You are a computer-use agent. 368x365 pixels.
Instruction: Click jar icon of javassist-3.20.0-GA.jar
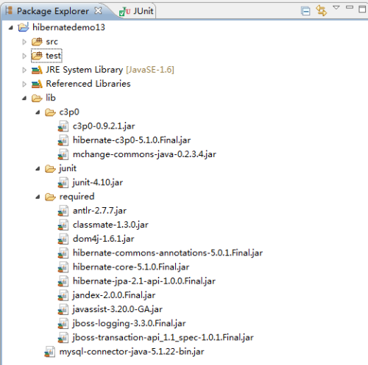click(63, 310)
